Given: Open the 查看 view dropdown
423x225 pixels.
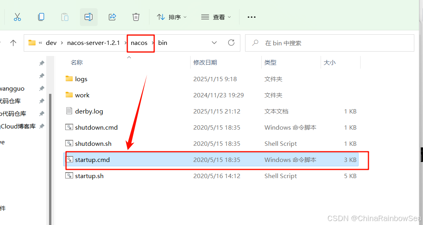Looking at the screenshot, I should click(216, 17).
